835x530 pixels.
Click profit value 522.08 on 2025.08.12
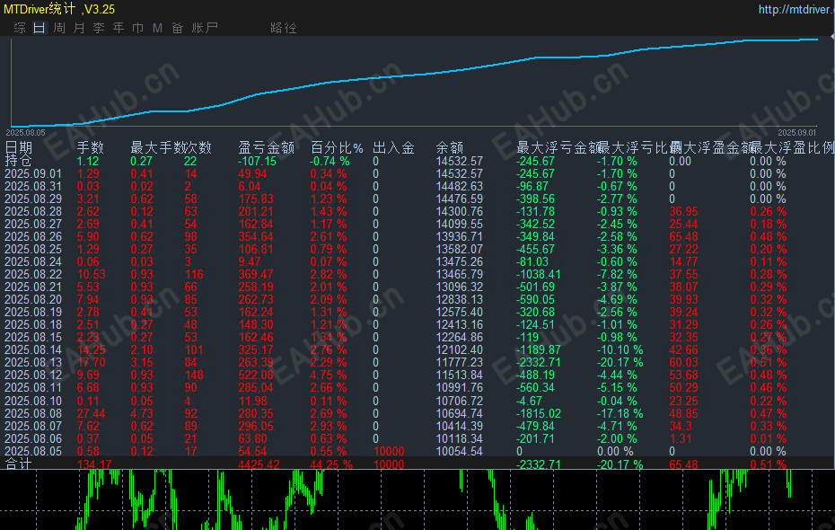[x=256, y=375]
